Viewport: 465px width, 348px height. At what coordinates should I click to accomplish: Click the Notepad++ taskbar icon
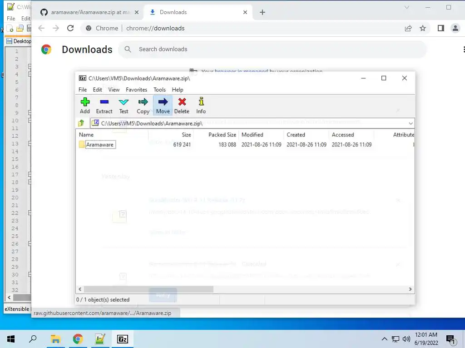[100, 339]
